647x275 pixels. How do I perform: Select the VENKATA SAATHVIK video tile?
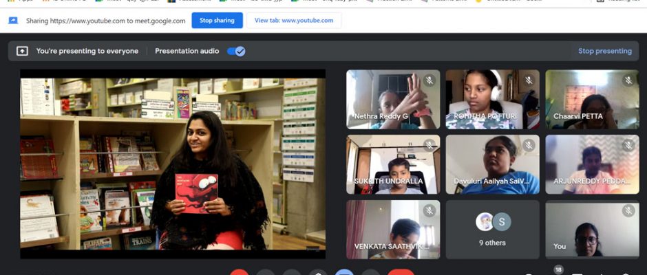pos(393,230)
